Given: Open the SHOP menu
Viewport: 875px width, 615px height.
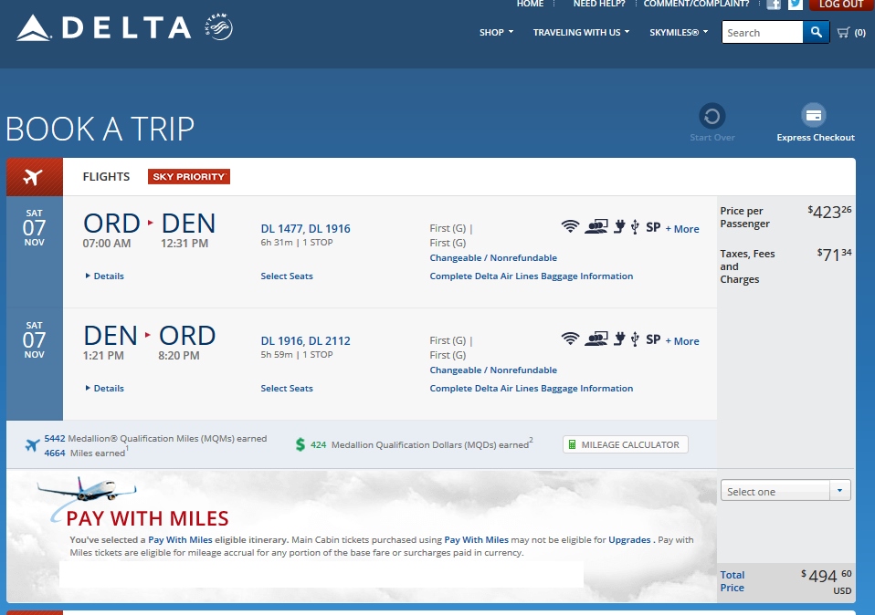Looking at the screenshot, I should [496, 33].
